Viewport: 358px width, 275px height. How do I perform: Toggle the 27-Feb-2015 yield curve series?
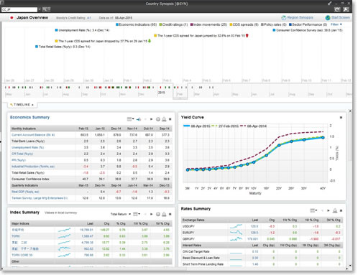pos(225,126)
